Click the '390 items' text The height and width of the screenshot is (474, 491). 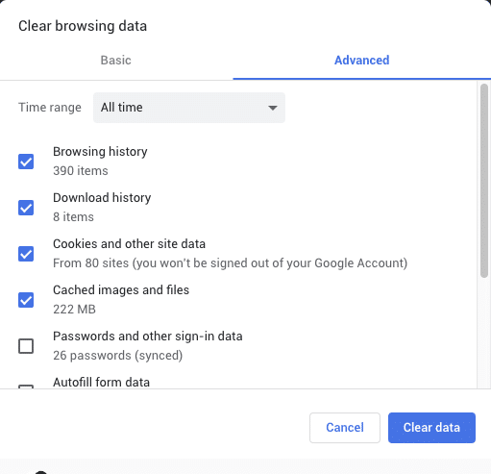[x=81, y=170]
